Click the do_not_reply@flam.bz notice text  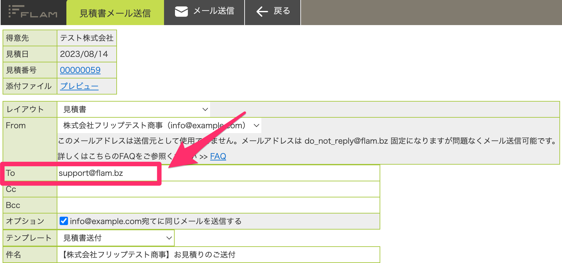(307, 141)
